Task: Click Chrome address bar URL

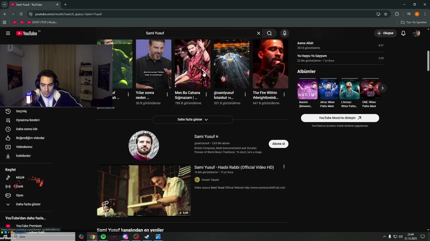Action: (69, 14)
